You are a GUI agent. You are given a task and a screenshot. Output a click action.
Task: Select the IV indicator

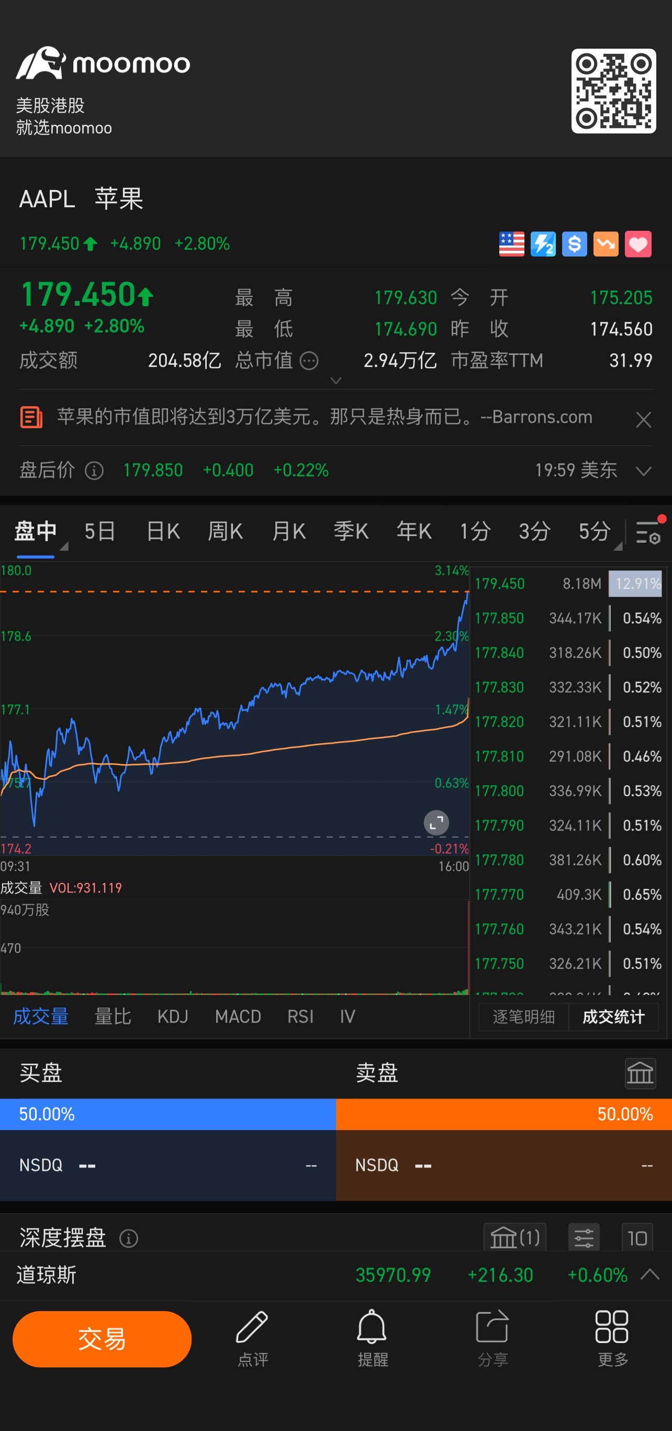[x=347, y=1016]
